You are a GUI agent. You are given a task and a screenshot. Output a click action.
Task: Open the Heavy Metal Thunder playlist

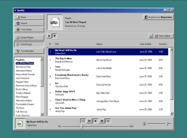[25, 74]
